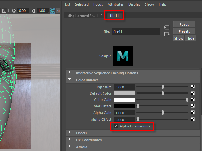This screenshot has height=151, width=202.
Task: Click the output connection arrow icon
Action: pos(167,34)
